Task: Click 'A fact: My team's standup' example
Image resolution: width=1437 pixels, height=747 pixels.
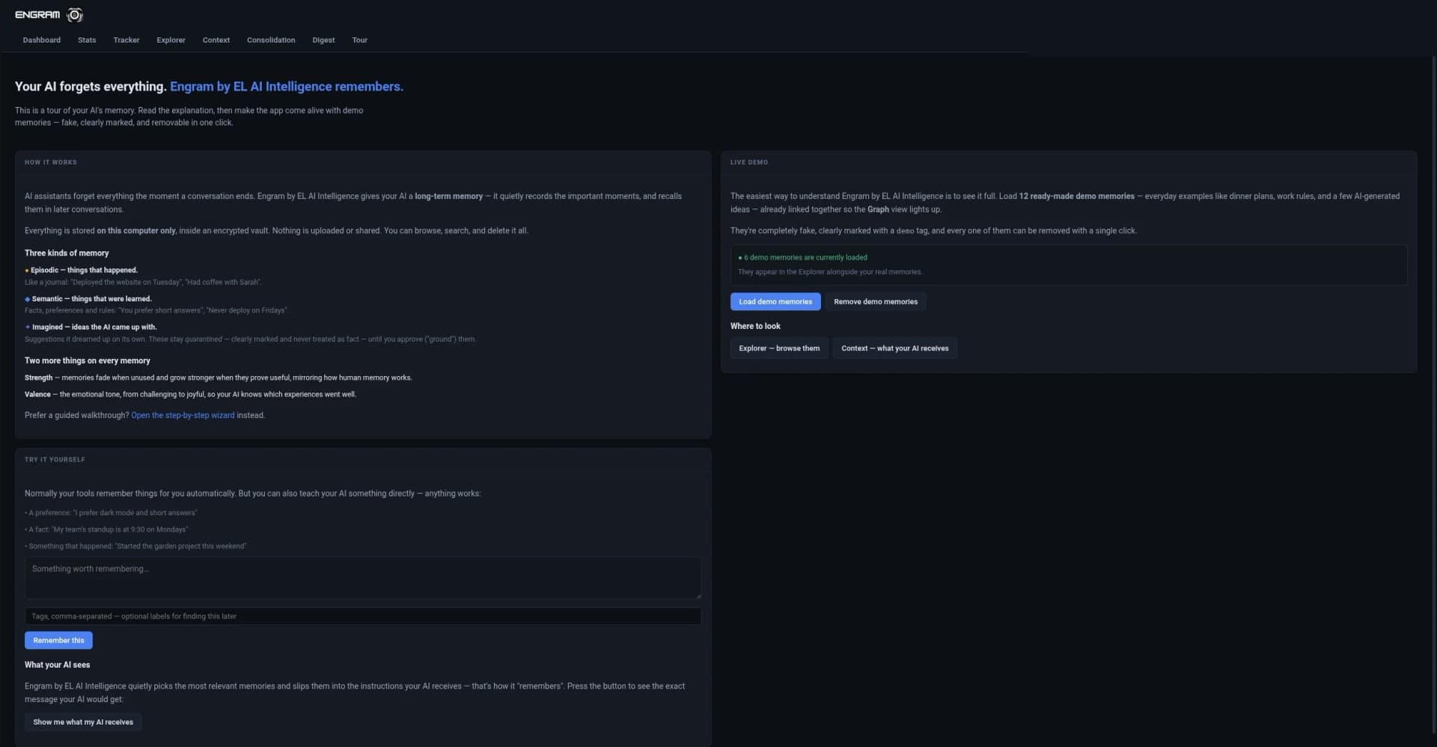Action: (x=106, y=529)
